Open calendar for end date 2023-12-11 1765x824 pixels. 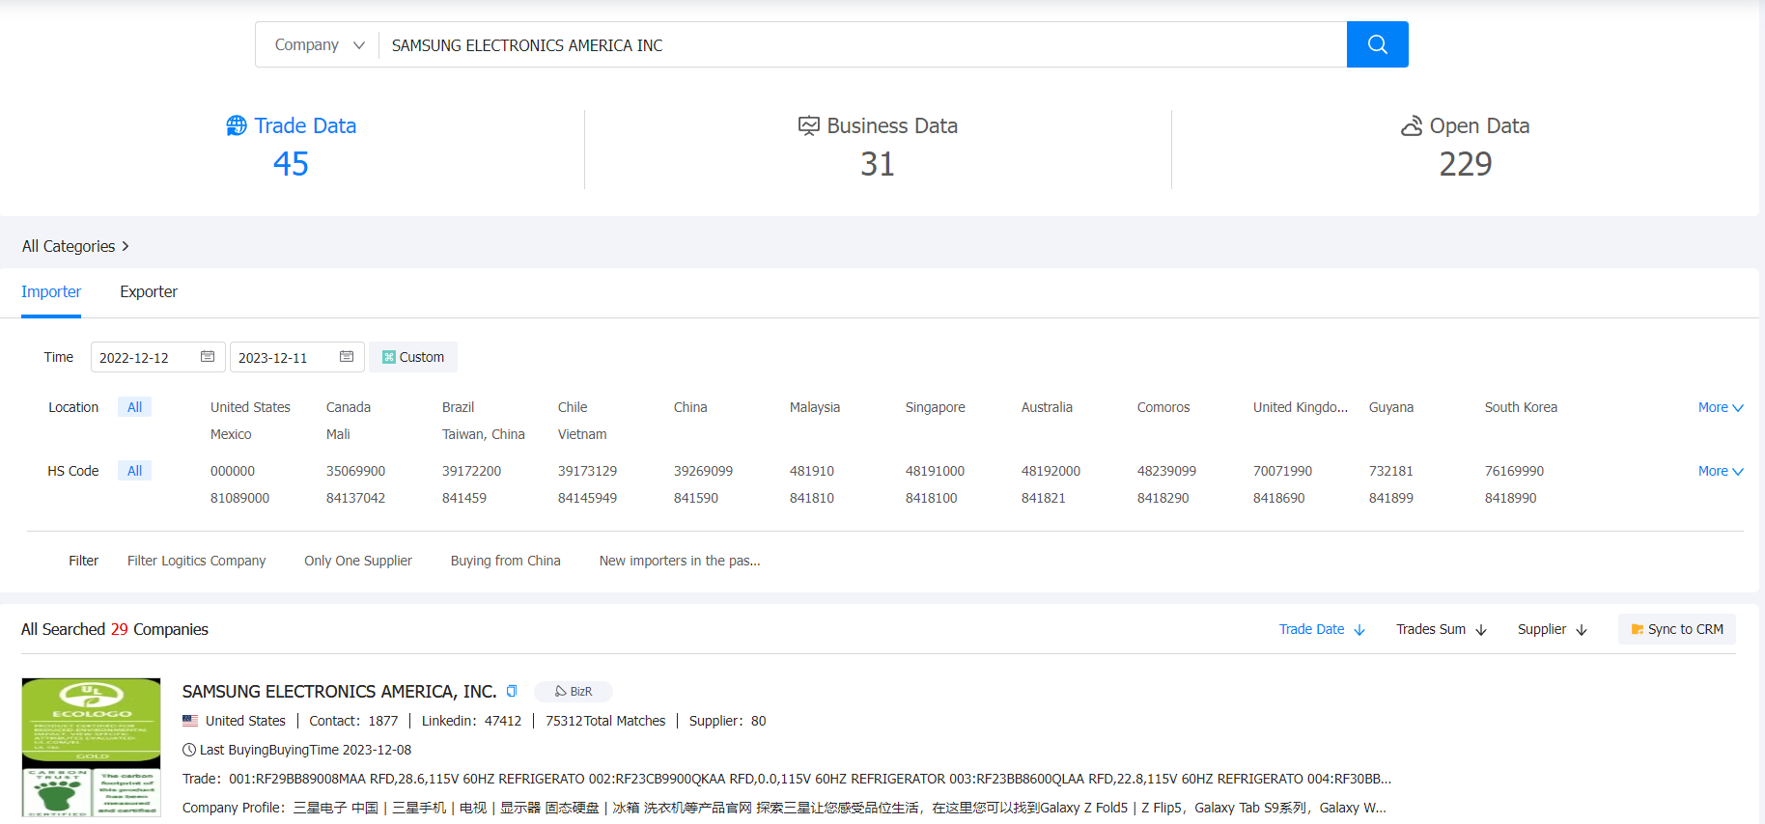pos(347,357)
